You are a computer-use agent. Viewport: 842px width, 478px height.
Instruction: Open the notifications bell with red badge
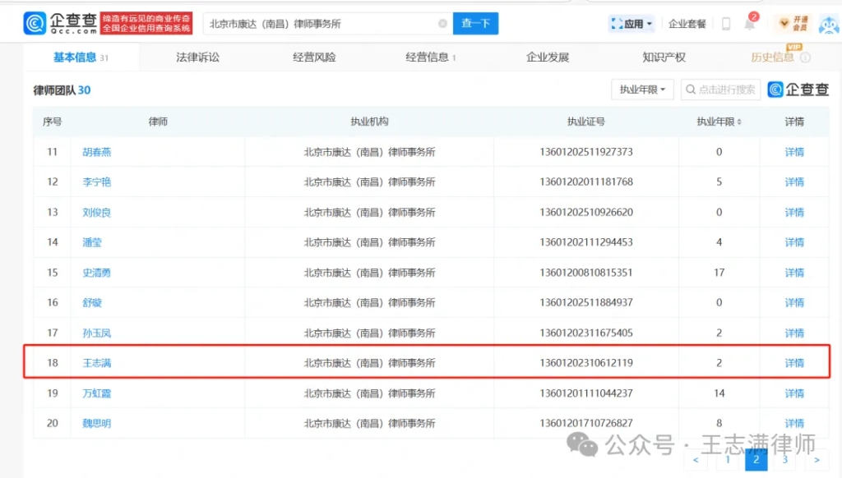749,23
